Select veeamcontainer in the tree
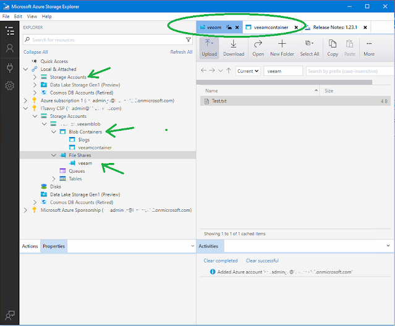This screenshot has width=395, height=326. pos(95,148)
